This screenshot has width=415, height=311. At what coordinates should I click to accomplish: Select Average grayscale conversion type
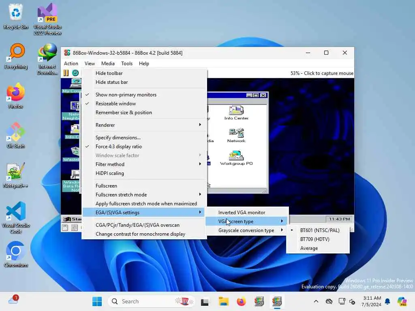[x=318, y=248]
